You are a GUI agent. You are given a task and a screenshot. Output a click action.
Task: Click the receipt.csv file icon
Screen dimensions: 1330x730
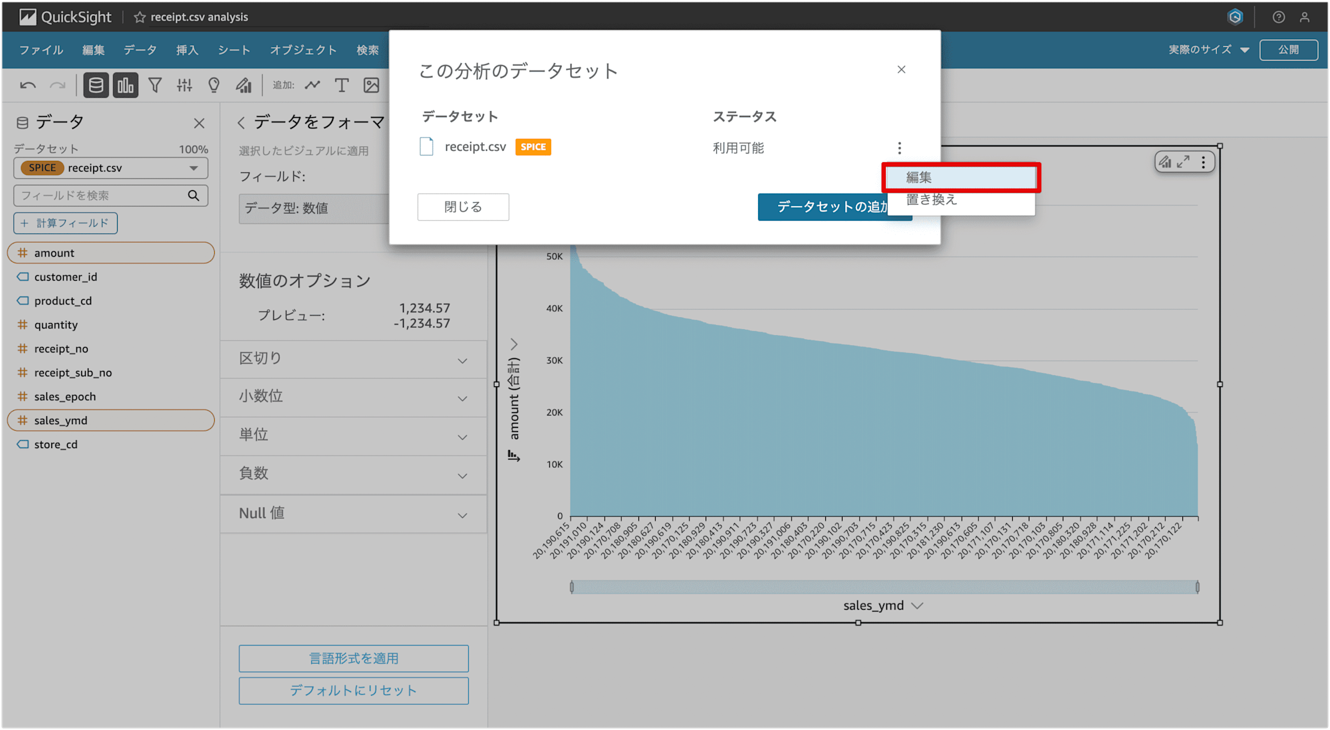(x=426, y=146)
